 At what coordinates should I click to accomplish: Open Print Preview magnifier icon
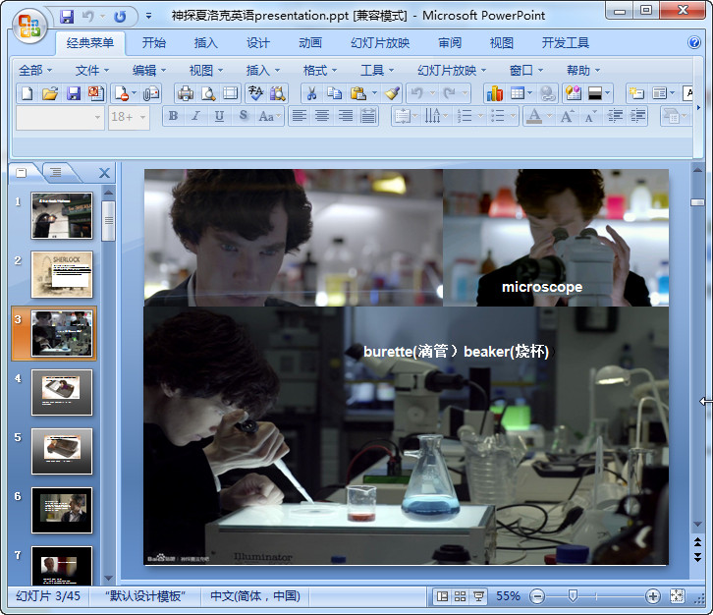tap(208, 93)
